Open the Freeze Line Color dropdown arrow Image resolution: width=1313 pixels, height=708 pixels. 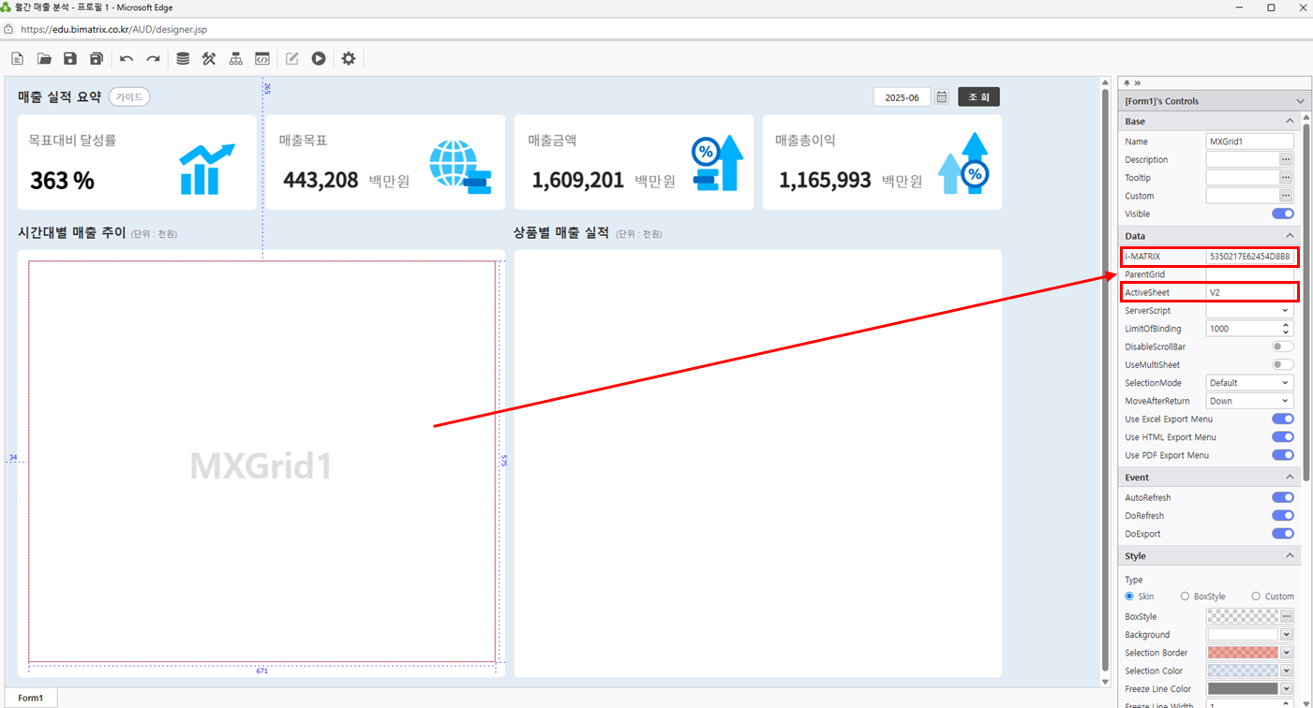tap(1287, 689)
